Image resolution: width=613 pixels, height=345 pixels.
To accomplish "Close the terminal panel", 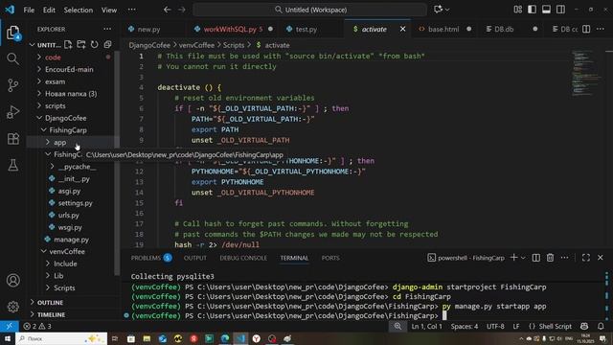I will (x=601, y=258).
